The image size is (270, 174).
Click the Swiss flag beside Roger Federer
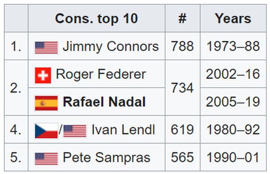[x=43, y=76]
